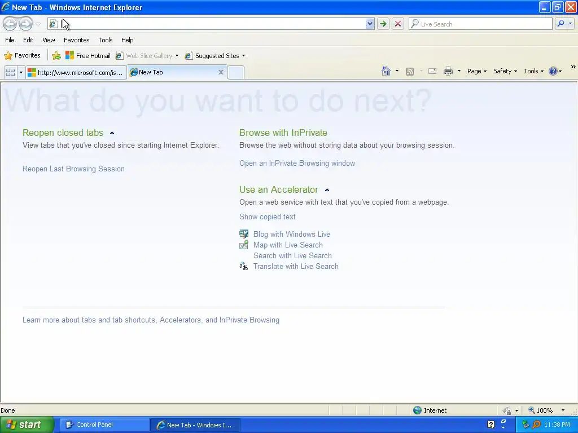Open the Page menu in command bar
This screenshot has width=578, height=433.
coord(477,71)
